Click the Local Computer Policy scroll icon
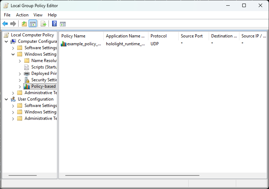 pos(6,35)
